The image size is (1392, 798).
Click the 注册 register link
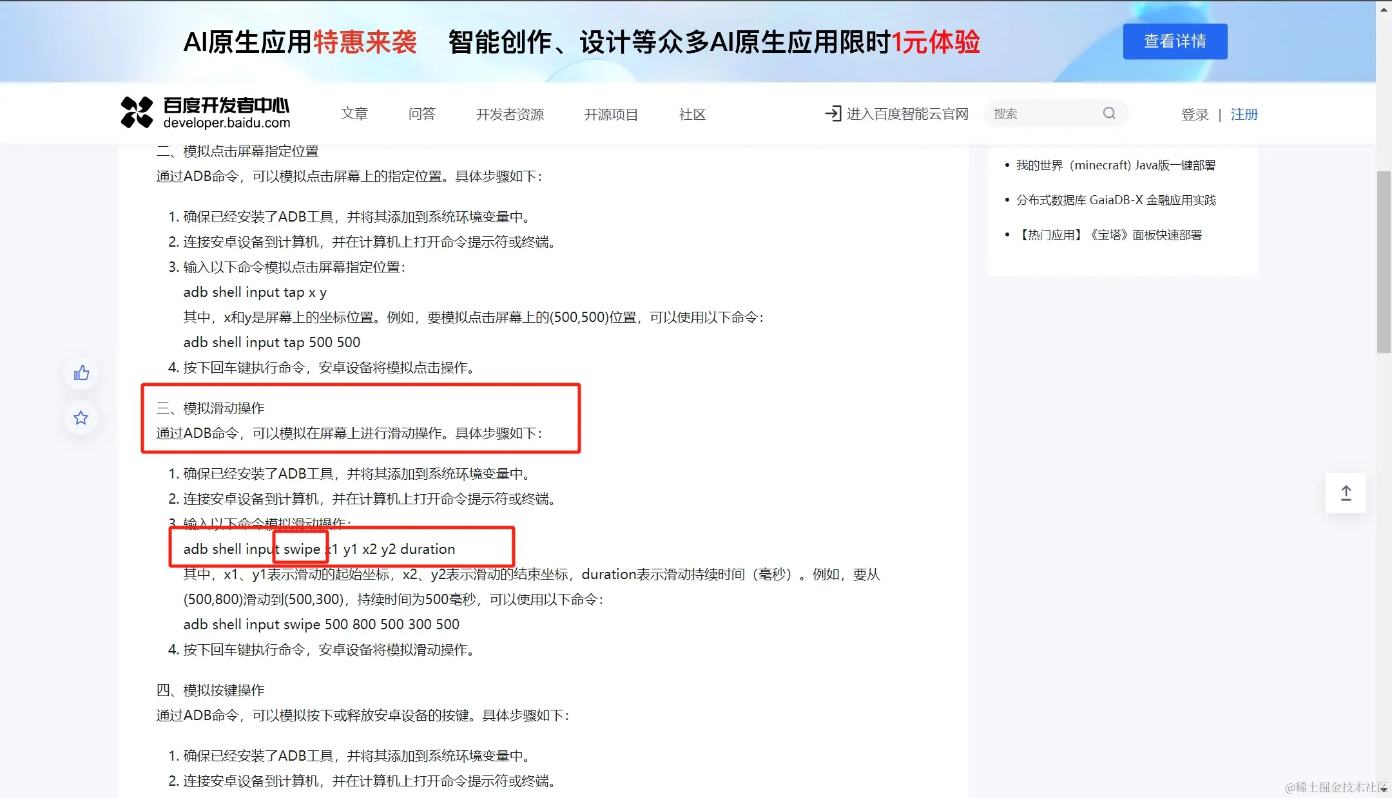1244,114
